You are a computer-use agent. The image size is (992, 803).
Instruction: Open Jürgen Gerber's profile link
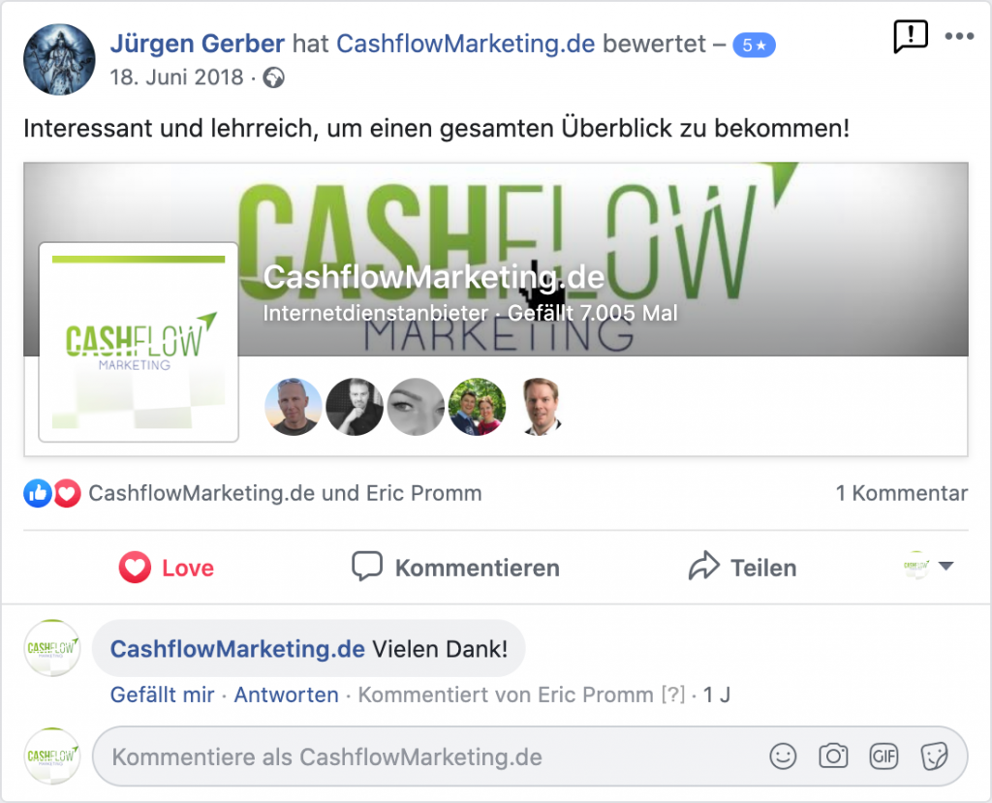pyautogui.click(x=198, y=44)
